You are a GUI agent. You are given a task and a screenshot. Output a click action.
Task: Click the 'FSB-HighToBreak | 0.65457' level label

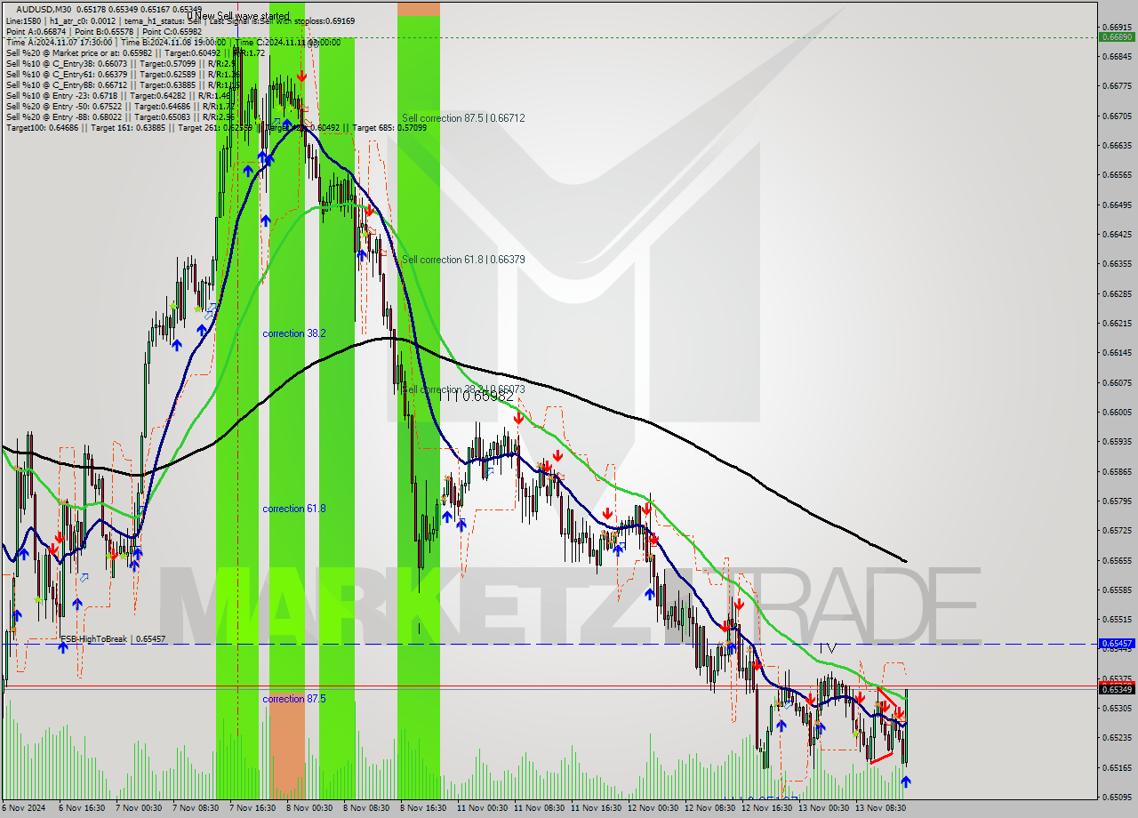(113, 639)
